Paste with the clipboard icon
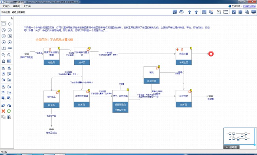Image resolution: width=257 pixels, height=155 pixels. [x=9, y=117]
